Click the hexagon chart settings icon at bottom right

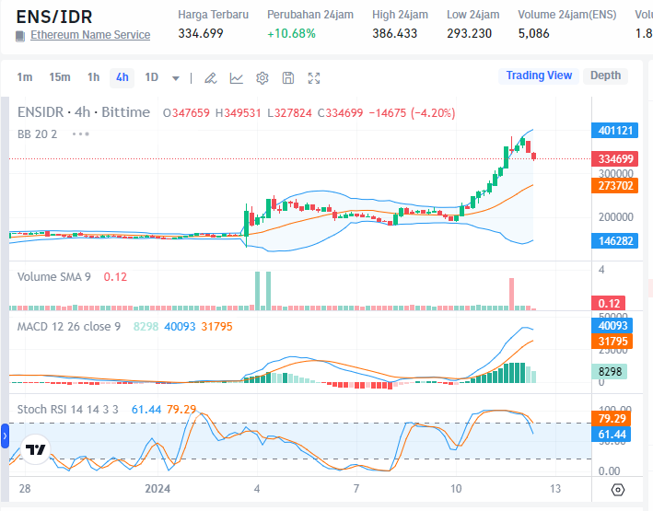[x=618, y=490]
